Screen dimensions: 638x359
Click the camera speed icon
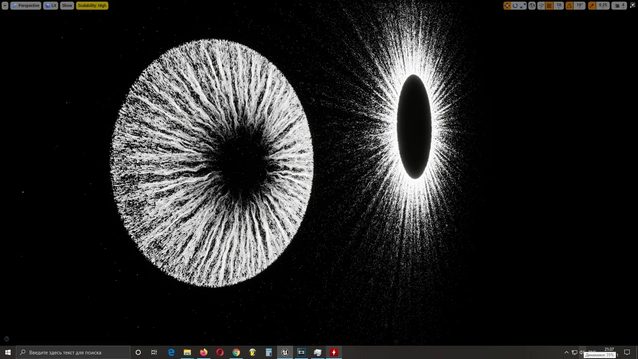tap(617, 5)
